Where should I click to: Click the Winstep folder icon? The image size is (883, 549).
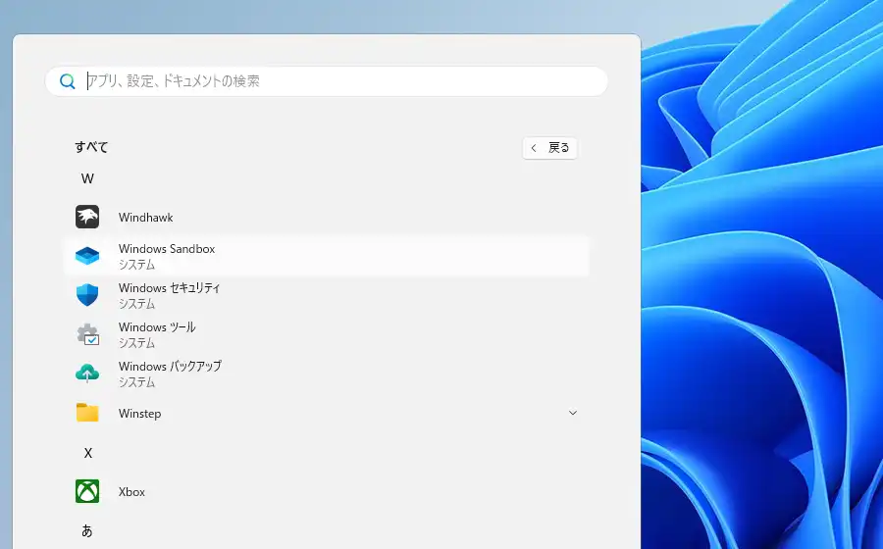[x=87, y=413]
